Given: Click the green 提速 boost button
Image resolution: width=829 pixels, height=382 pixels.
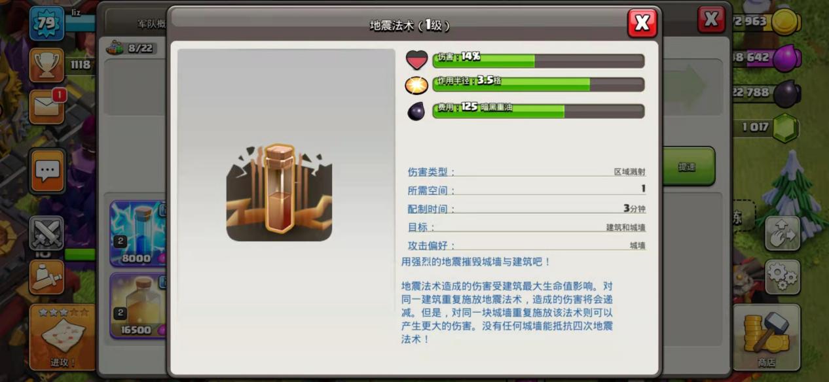Looking at the screenshot, I should point(688,167).
